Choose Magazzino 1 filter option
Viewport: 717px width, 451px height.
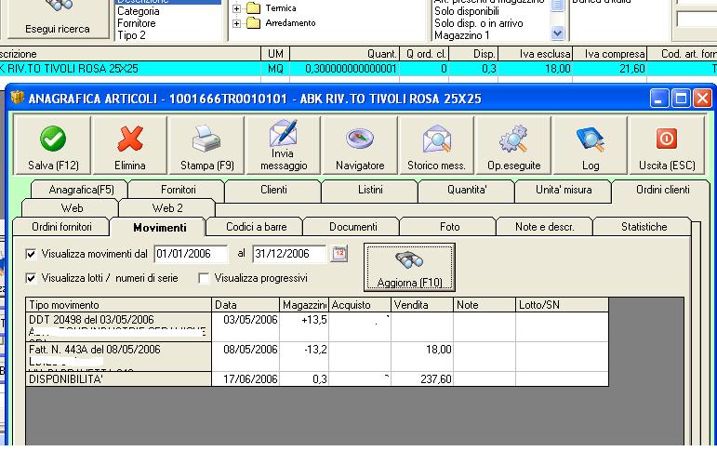point(491,35)
